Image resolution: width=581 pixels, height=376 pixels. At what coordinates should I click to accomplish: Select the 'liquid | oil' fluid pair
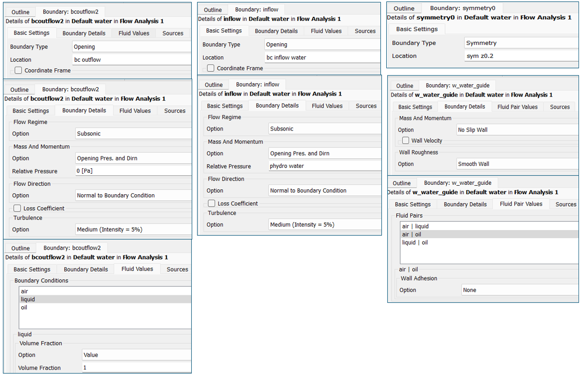(415, 243)
